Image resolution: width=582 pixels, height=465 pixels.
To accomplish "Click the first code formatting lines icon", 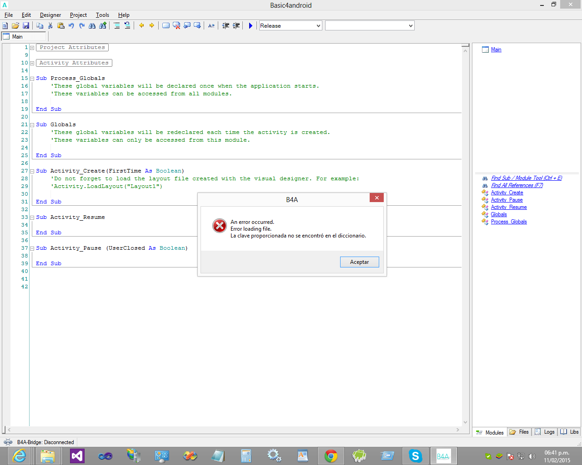I will (117, 26).
